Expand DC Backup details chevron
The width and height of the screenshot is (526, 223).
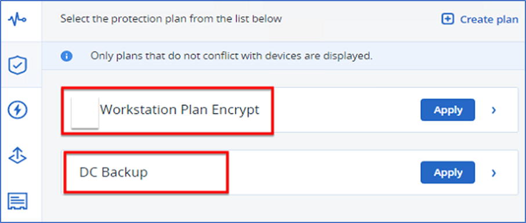pyautogui.click(x=494, y=173)
